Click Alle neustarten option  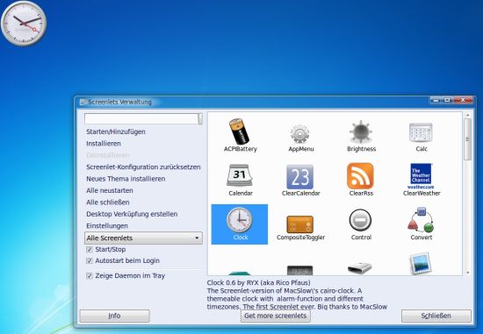coord(110,190)
